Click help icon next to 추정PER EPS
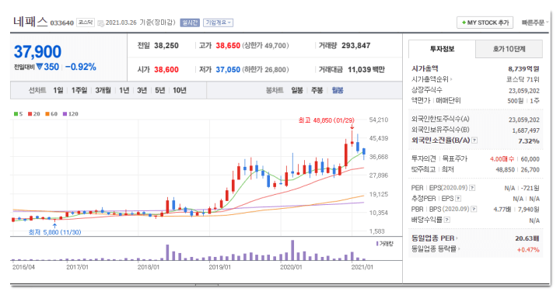Screen dimensions: 560x295 [x=458, y=199]
